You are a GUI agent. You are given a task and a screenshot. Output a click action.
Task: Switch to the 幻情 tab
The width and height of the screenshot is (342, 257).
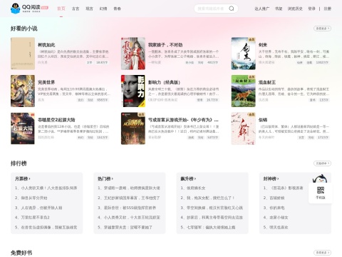click(103, 9)
